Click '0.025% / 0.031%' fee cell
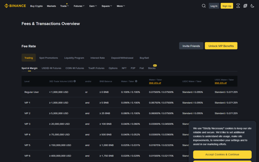Image resolution: width=259 pixels, height=162 pixels. click(x=131, y=145)
